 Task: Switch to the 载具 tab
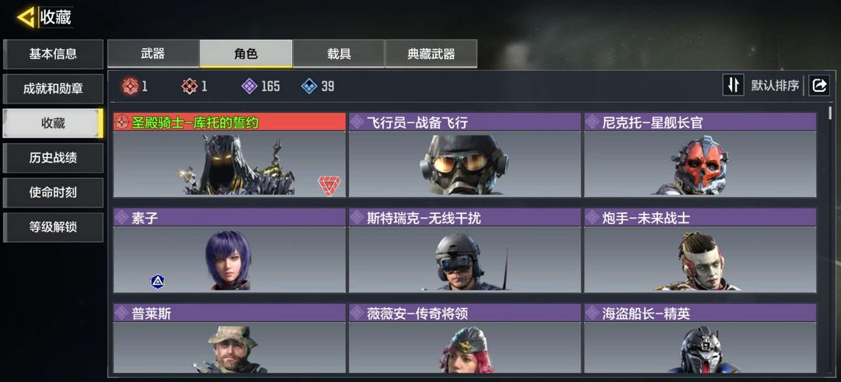(x=339, y=54)
